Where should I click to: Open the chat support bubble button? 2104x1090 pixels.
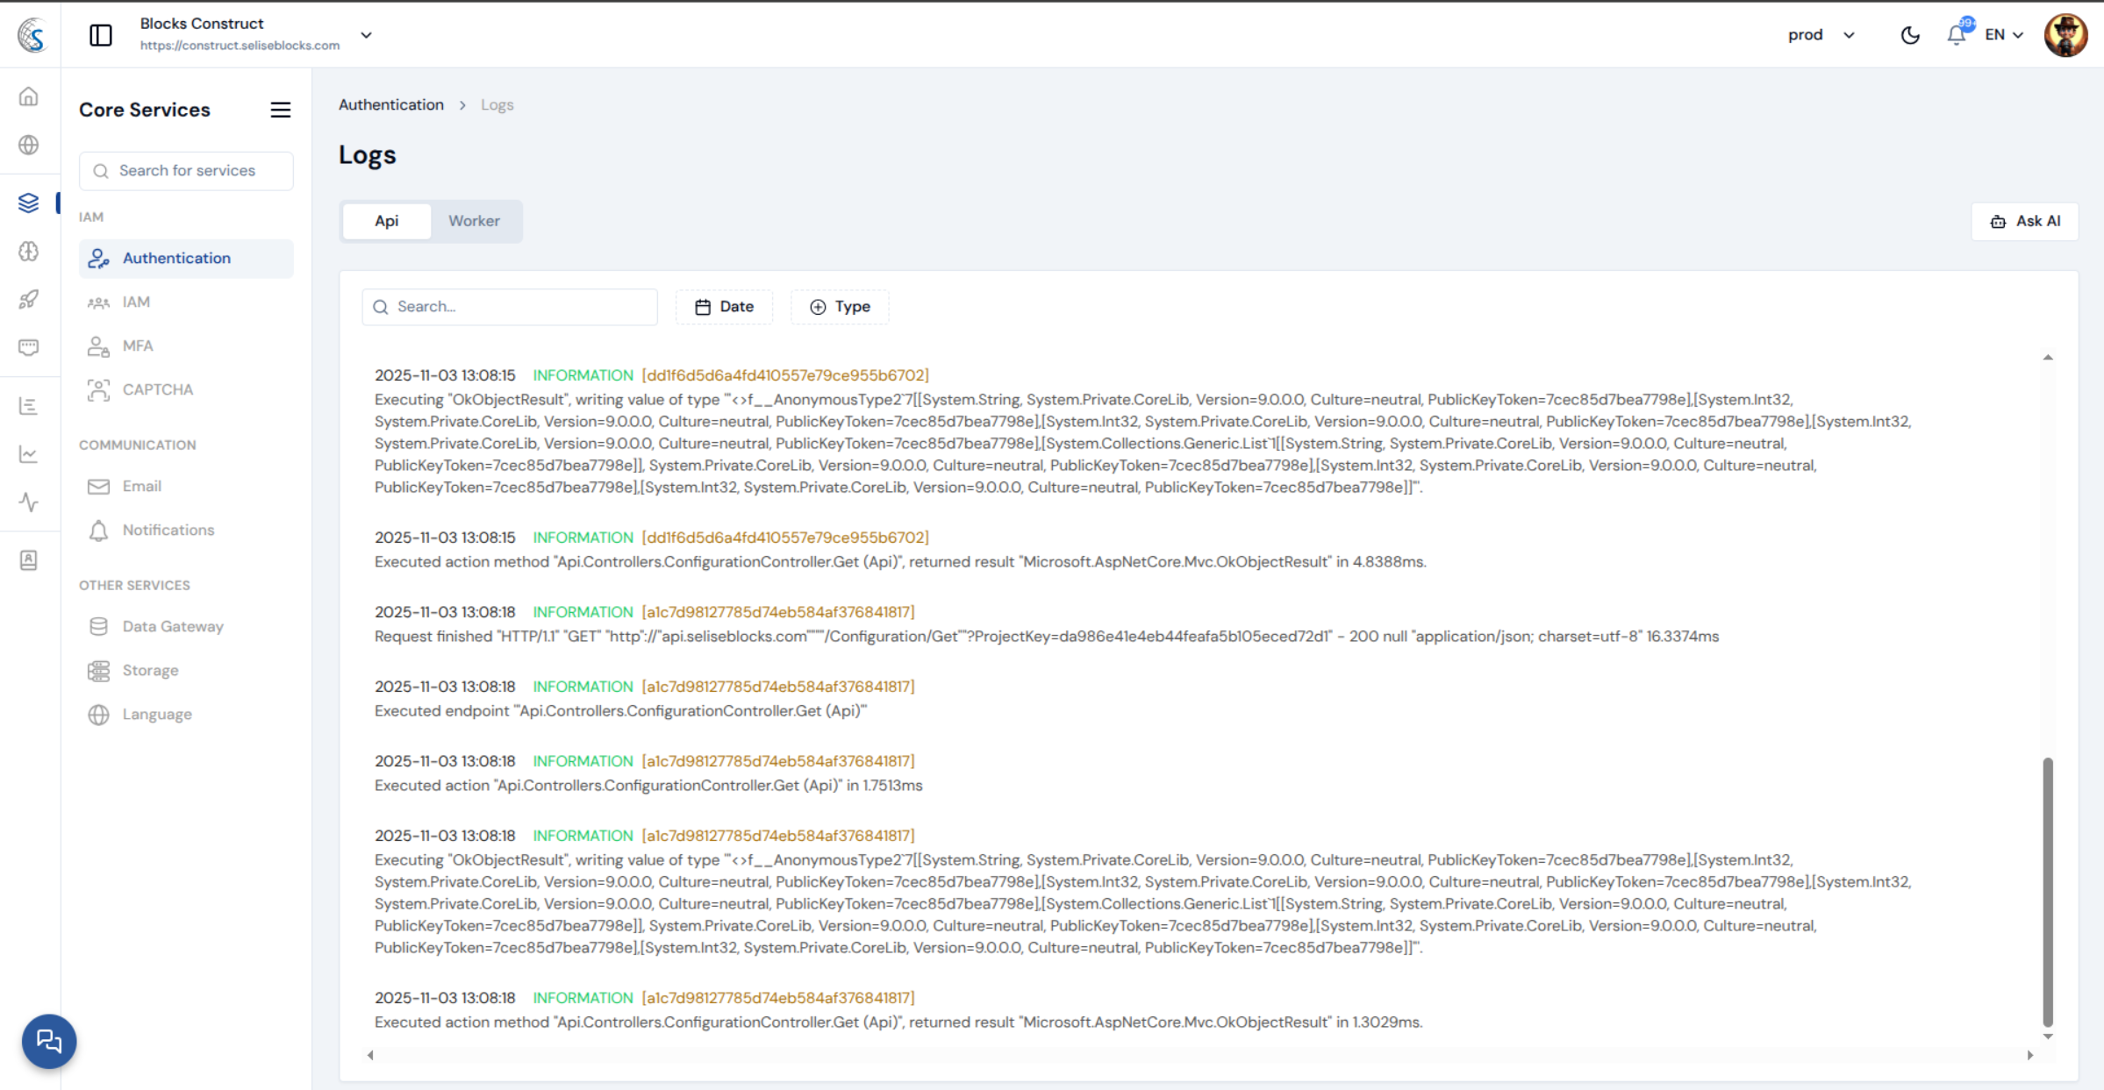[49, 1041]
